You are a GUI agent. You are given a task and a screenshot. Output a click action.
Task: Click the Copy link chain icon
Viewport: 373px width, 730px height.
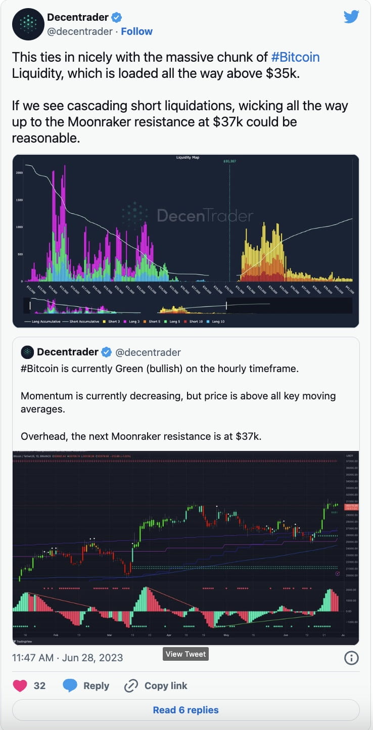[x=130, y=686]
